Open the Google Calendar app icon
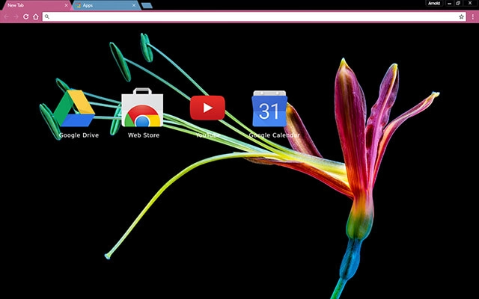 pyautogui.click(x=269, y=108)
